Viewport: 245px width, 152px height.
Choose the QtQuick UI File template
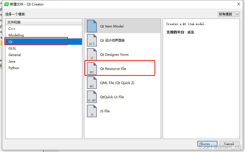[x=122, y=97]
